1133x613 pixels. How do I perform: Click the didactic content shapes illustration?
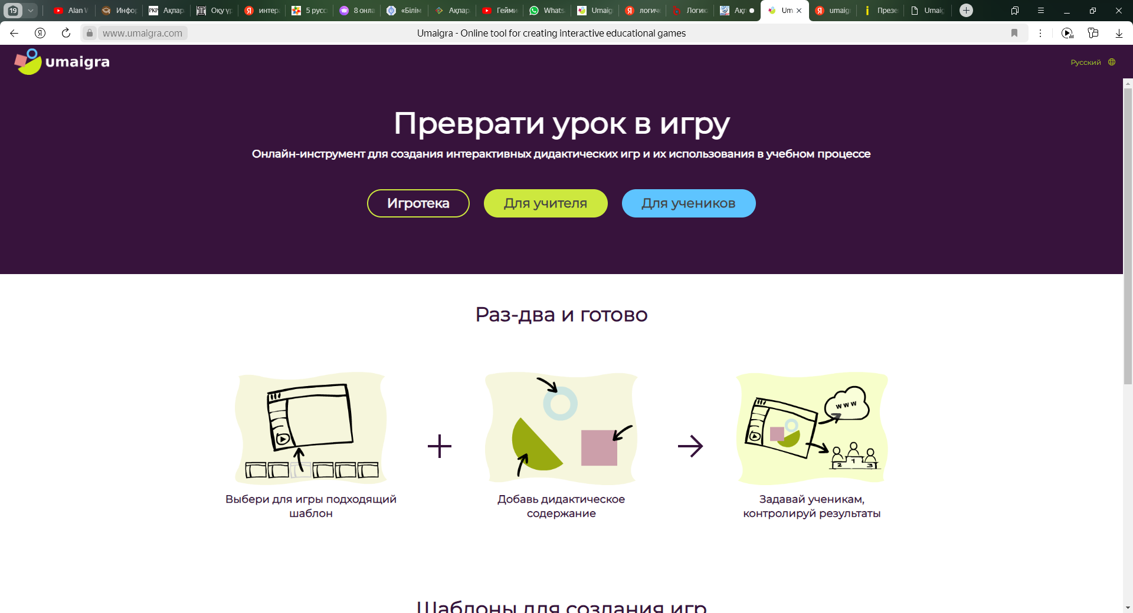click(x=561, y=429)
